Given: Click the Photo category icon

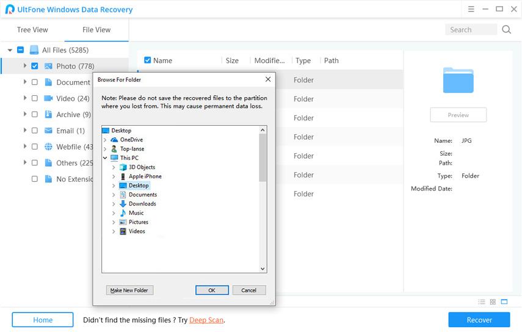Looking at the screenshot, I should 48,66.
